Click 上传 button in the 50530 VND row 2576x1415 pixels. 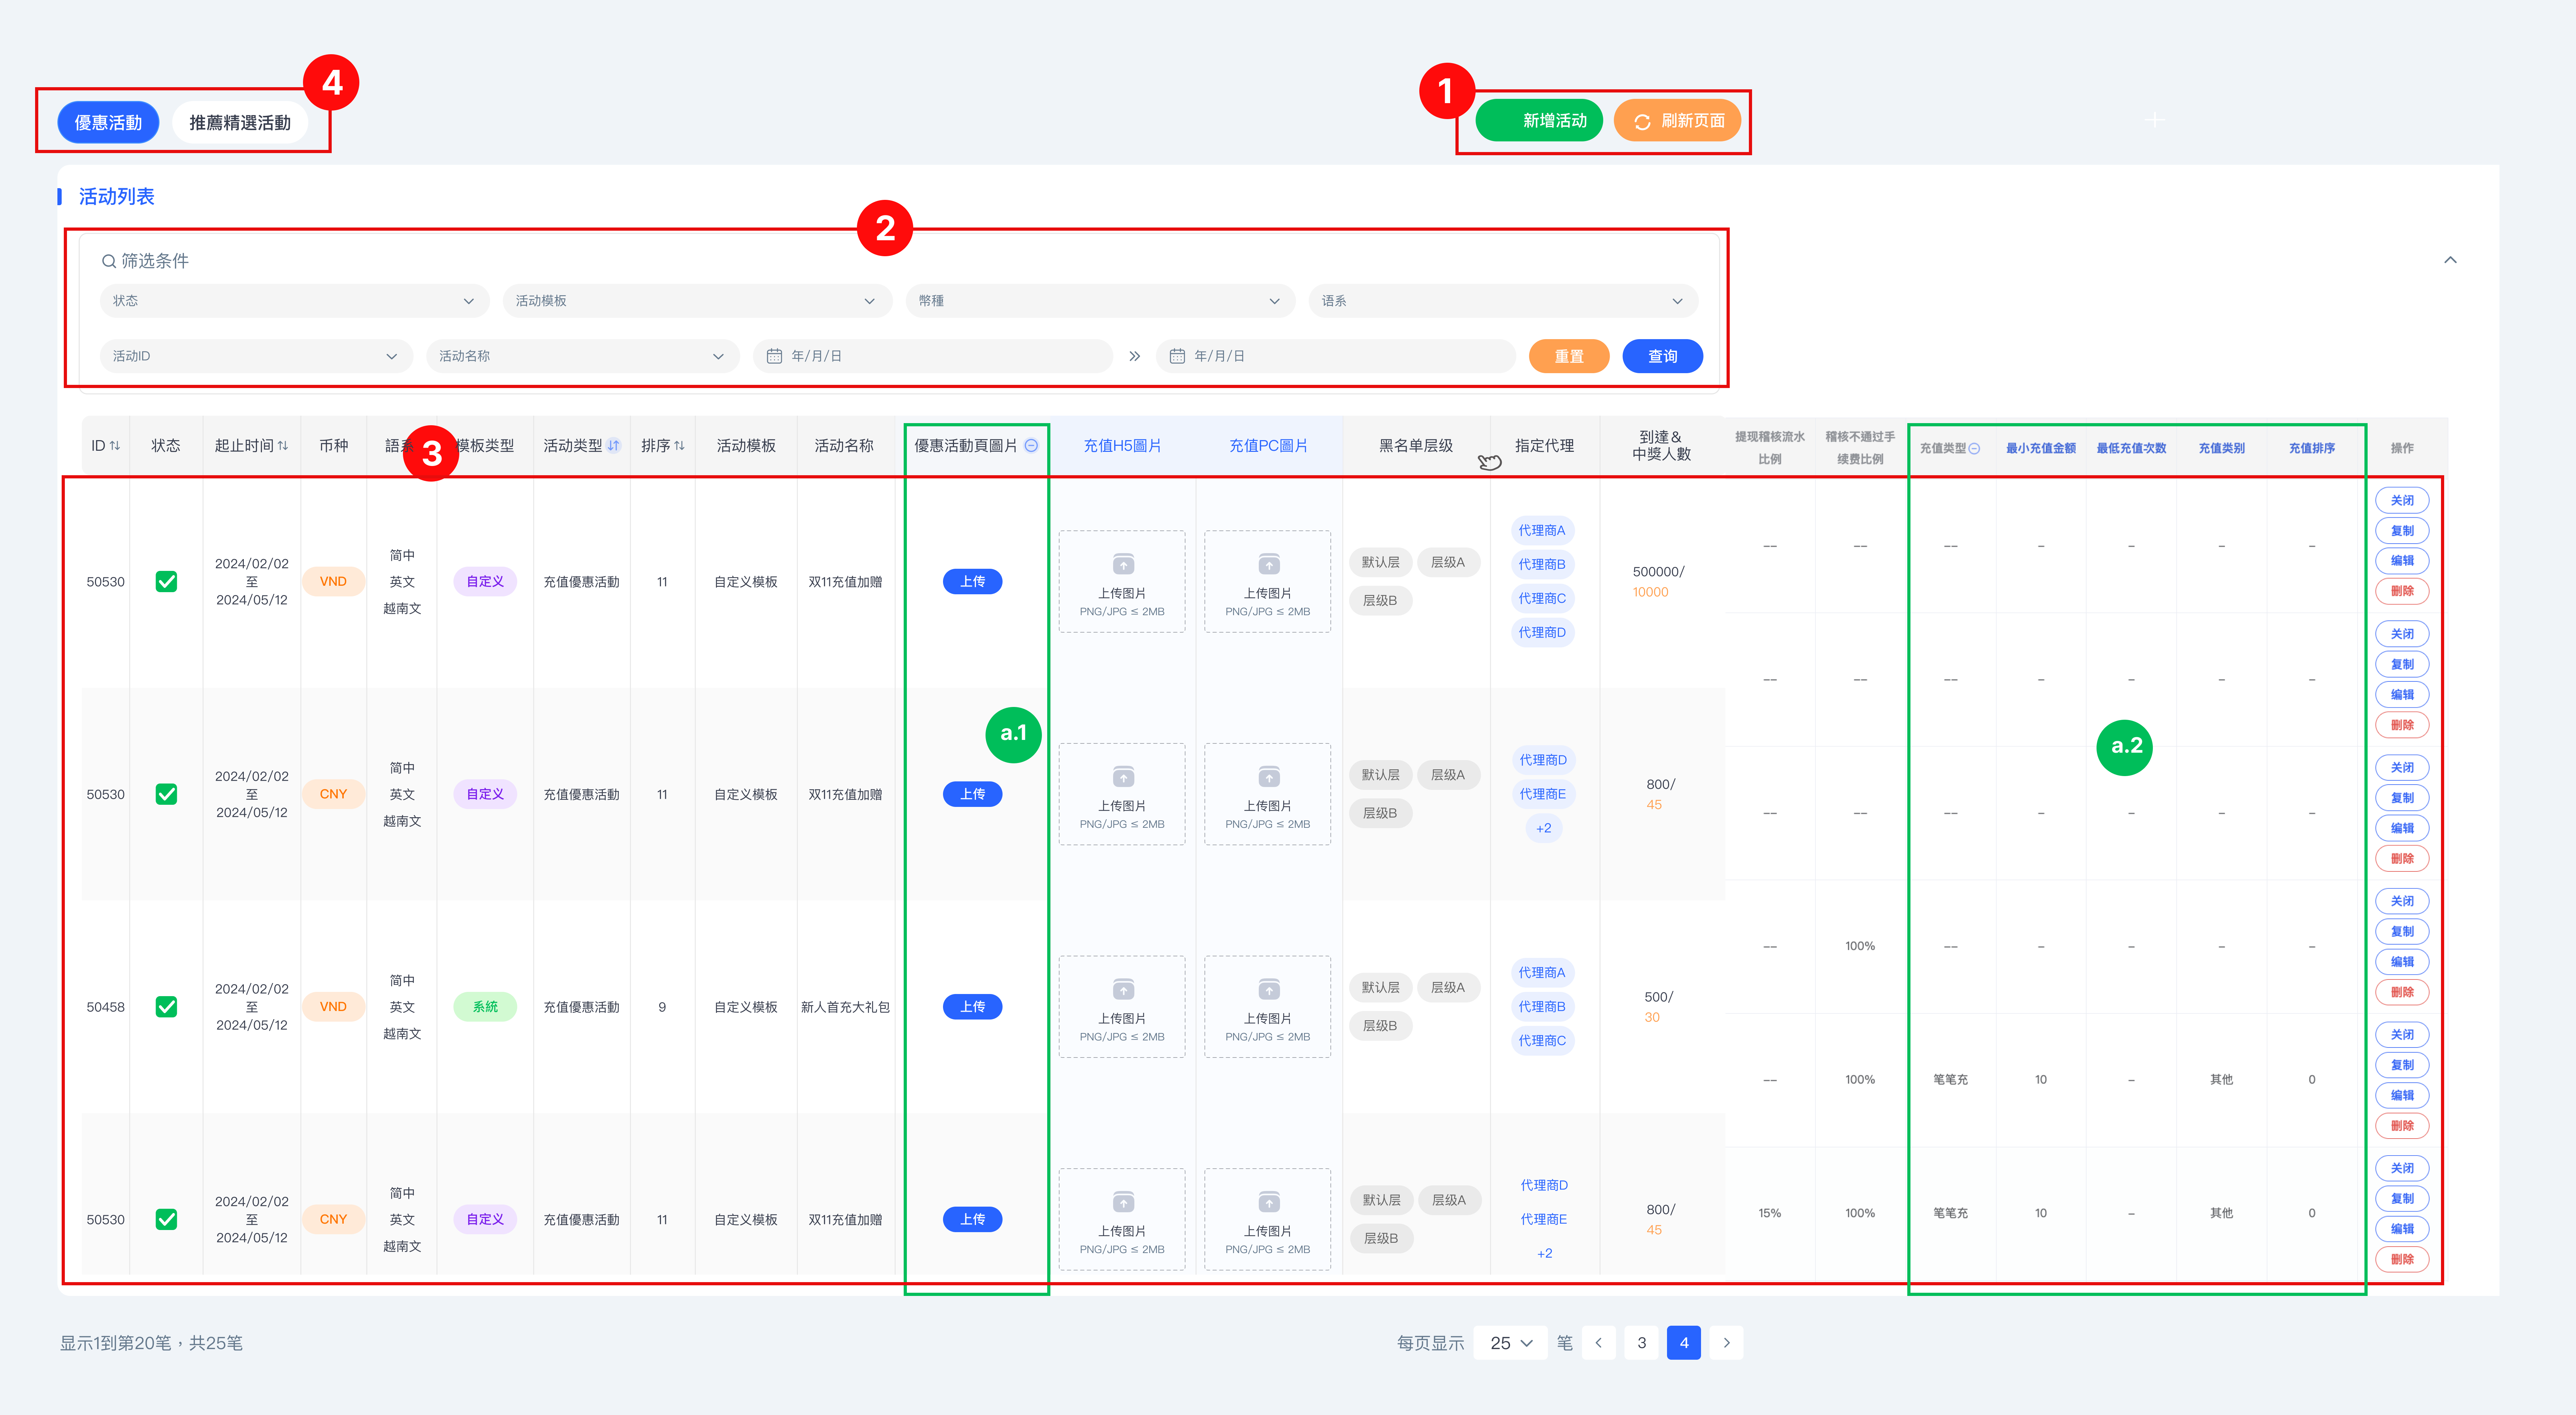972,582
